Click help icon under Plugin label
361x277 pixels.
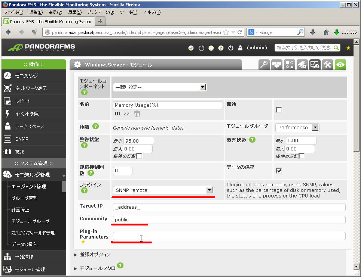[84, 190]
